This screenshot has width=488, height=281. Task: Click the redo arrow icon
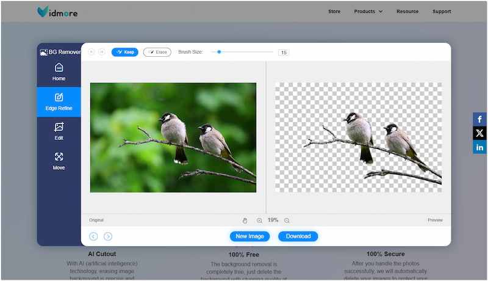click(102, 52)
